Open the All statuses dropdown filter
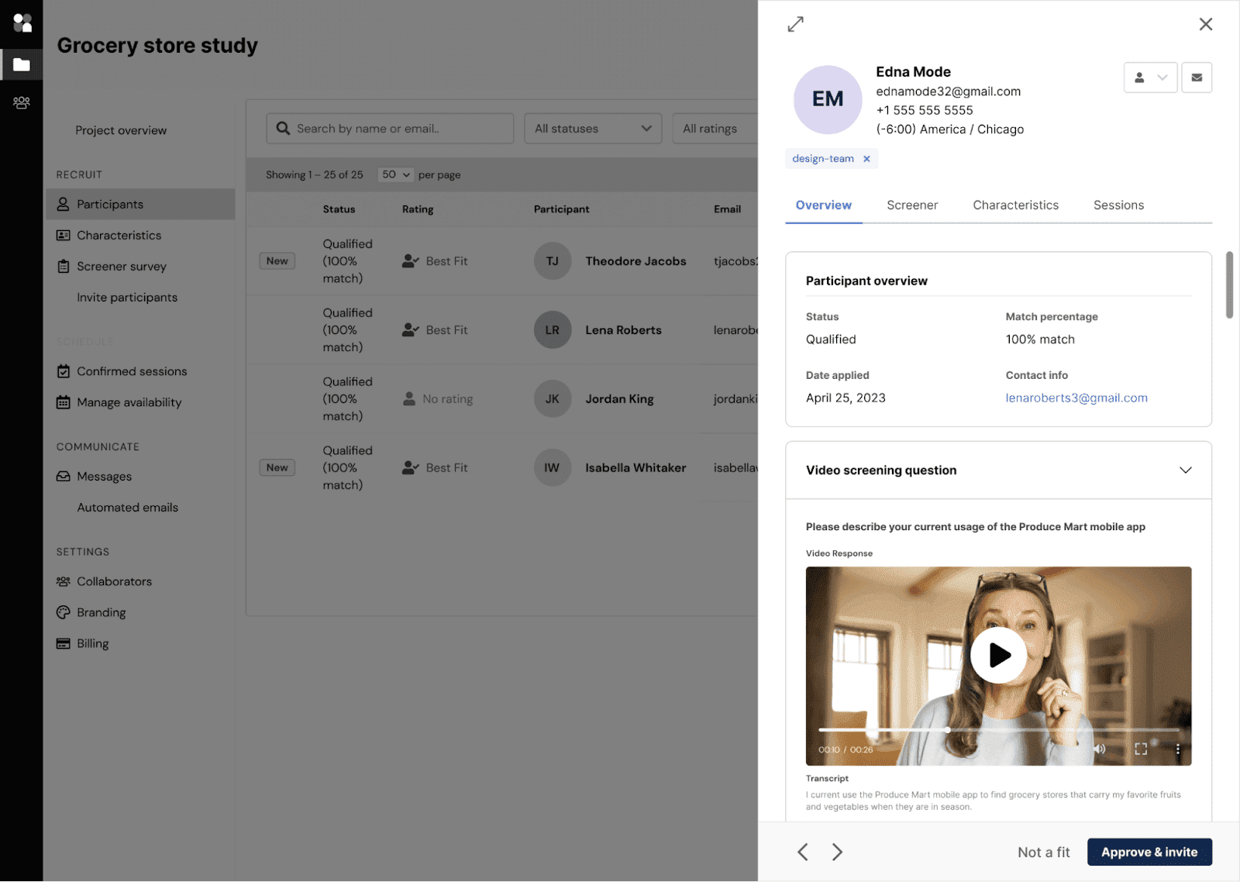The width and height of the screenshot is (1240, 882). (592, 128)
